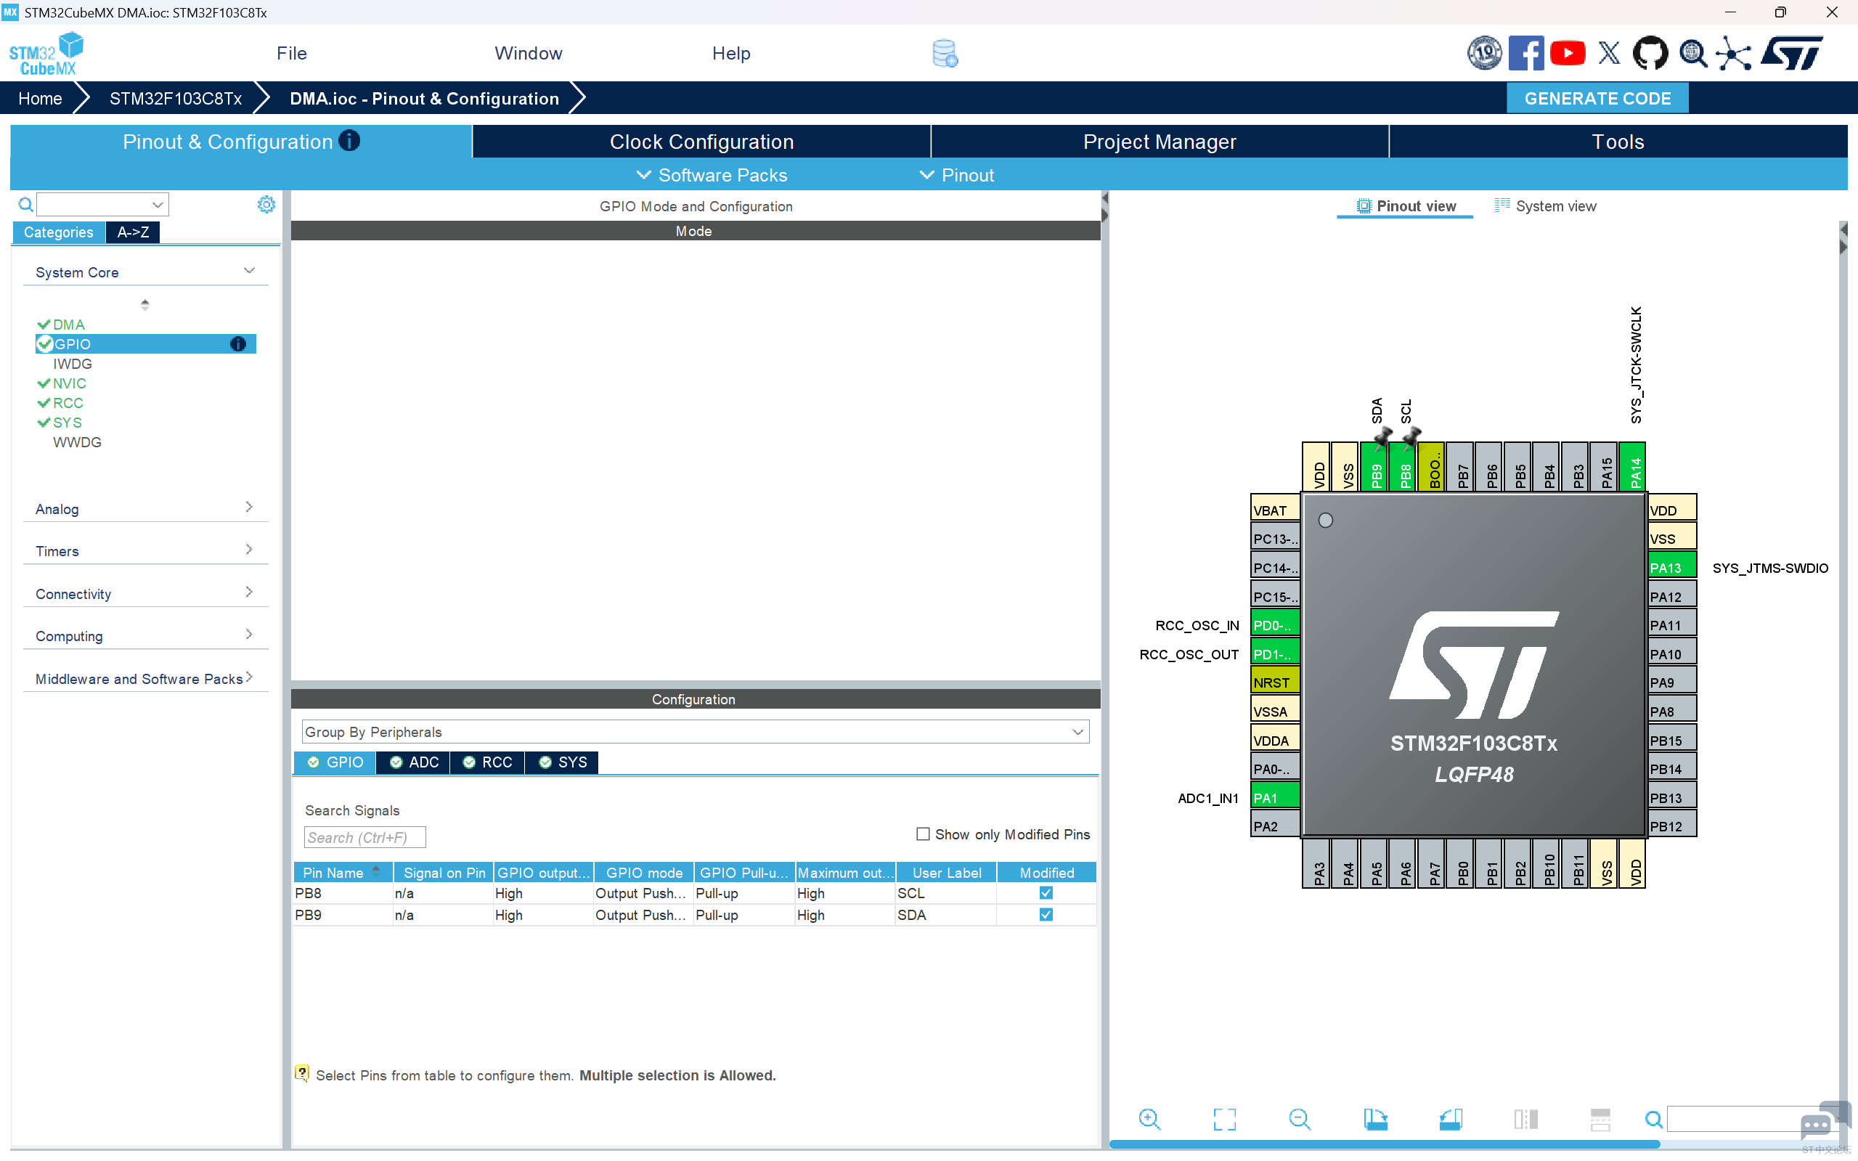
Task: Toggle Modified checkbox for PB8 row
Action: click(1046, 893)
